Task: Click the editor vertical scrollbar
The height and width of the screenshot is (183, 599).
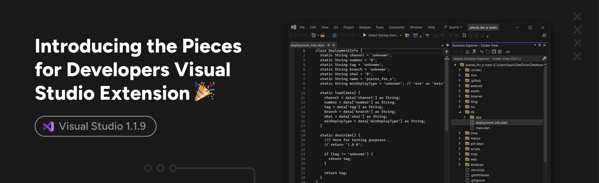Action: click(x=447, y=96)
